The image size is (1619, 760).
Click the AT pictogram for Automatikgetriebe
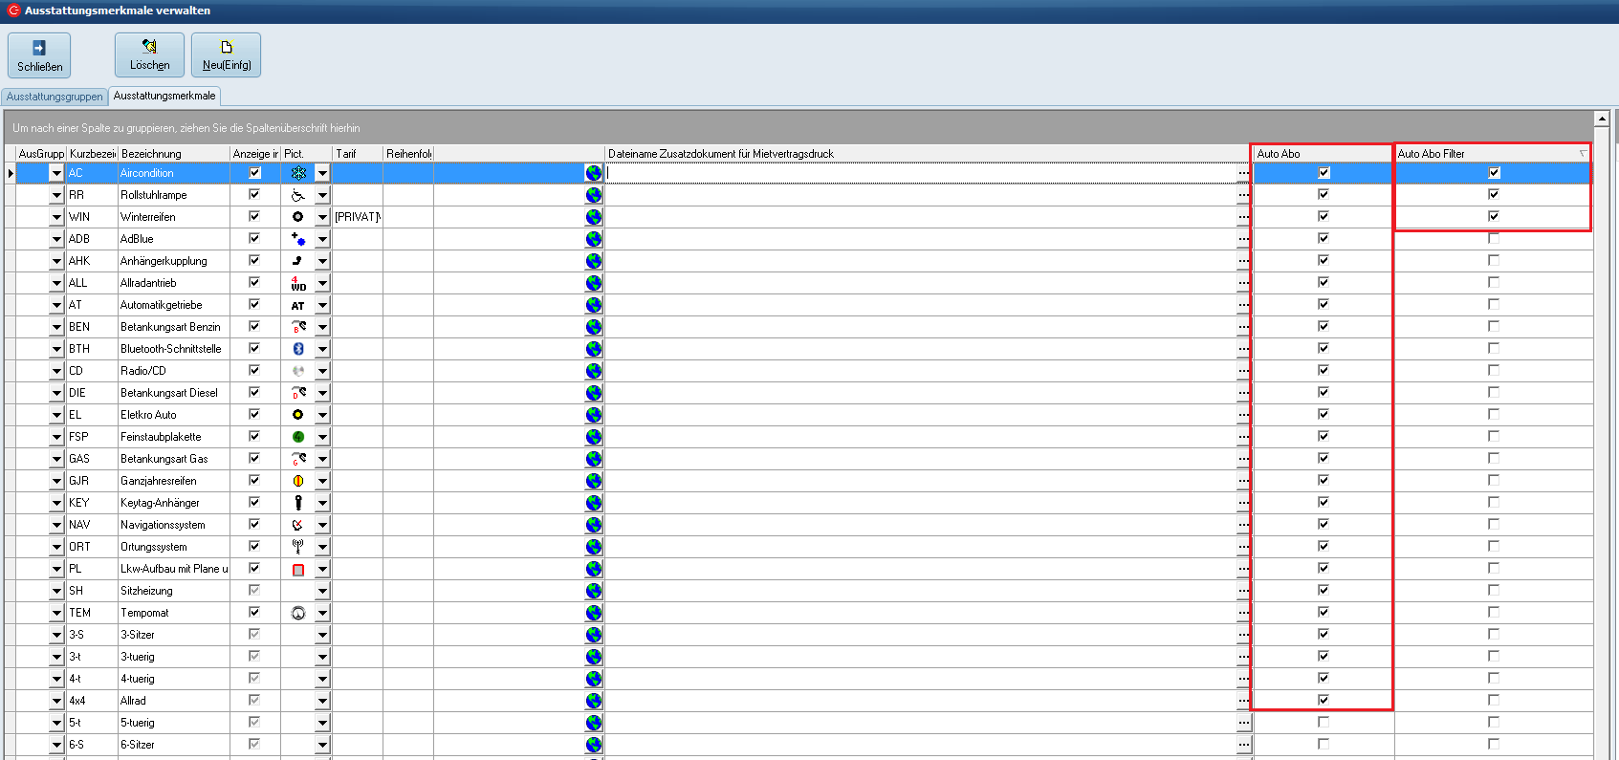pyautogui.click(x=298, y=305)
